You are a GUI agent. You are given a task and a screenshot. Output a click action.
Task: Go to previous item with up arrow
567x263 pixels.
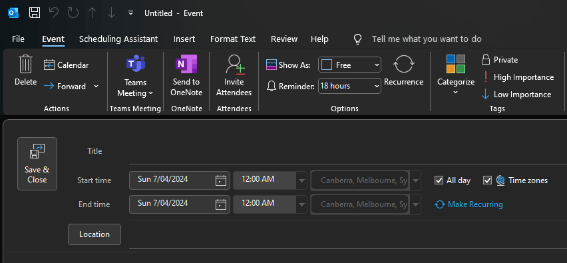[x=93, y=13]
